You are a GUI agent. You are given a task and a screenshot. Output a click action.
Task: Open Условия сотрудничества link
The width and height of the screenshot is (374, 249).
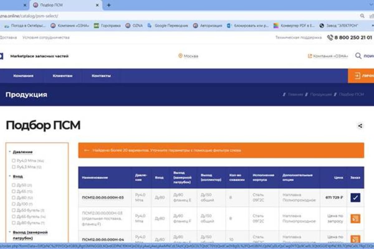46,38
